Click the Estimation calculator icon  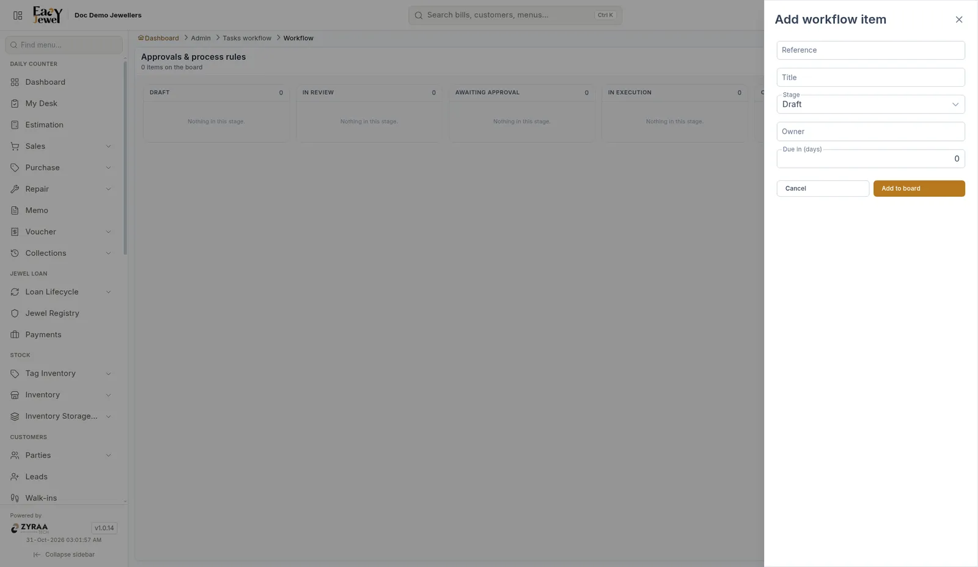[15, 125]
